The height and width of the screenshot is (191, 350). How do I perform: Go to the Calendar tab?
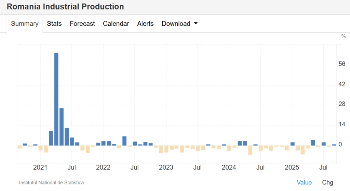click(116, 24)
